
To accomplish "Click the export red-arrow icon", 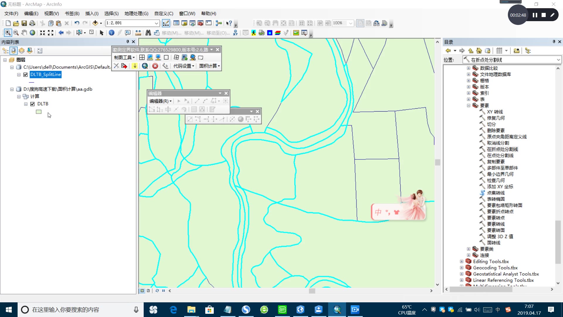I will (x=124, y=66).
